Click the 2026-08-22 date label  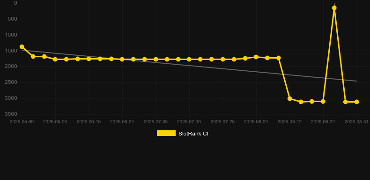(323, 122)
